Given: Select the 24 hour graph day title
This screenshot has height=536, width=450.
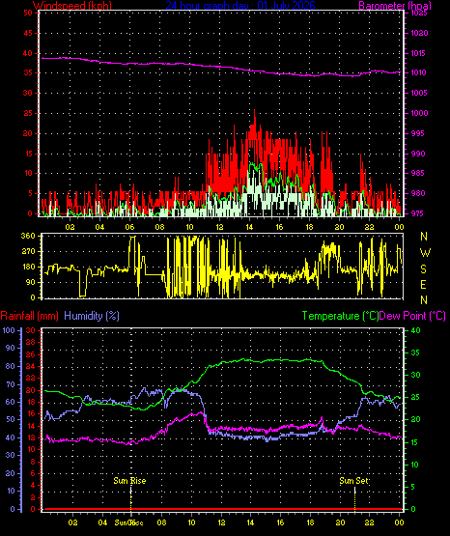Looking at the screenshot, I should tap(240, 5).
